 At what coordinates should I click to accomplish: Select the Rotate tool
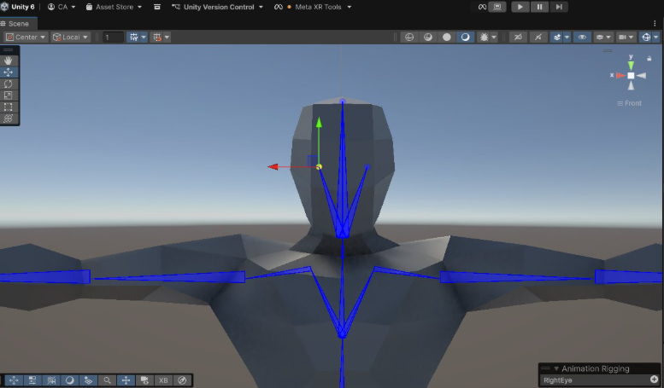pos(9,84)
